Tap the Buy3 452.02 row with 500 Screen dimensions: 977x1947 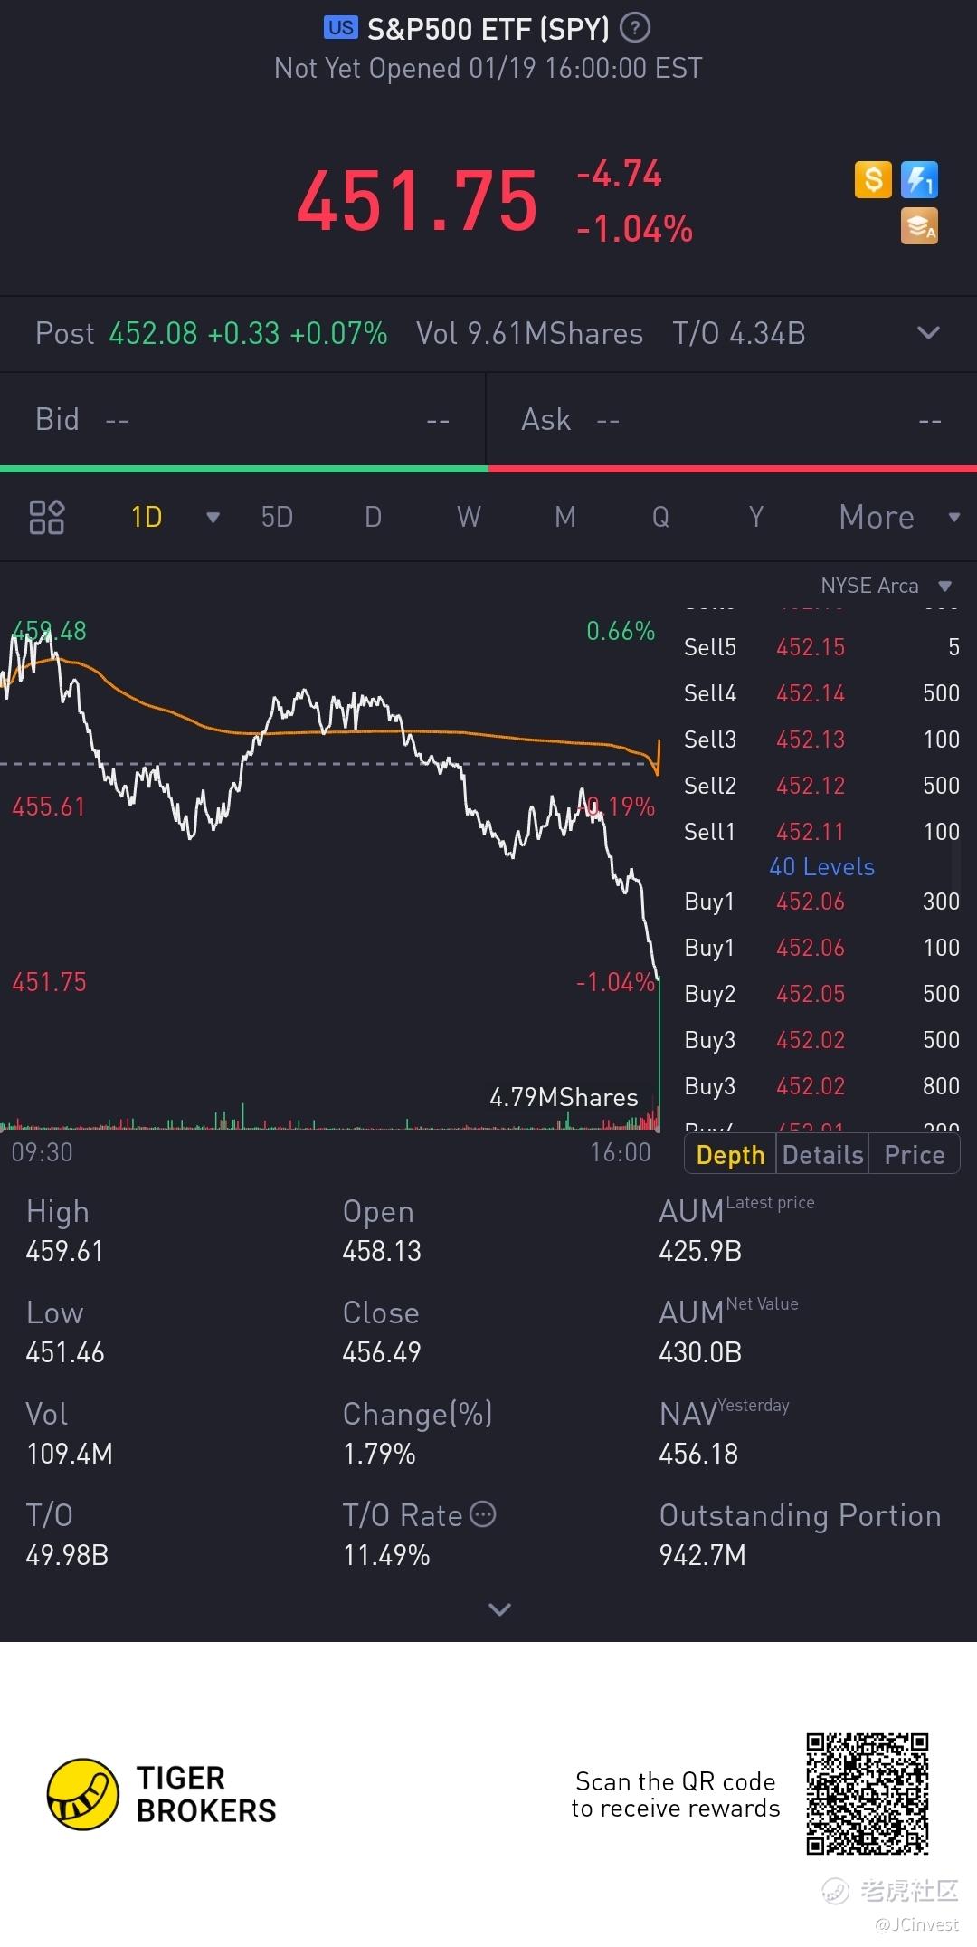821,1040
